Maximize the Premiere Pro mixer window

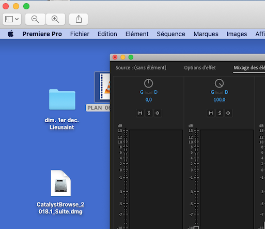point(131,57)
